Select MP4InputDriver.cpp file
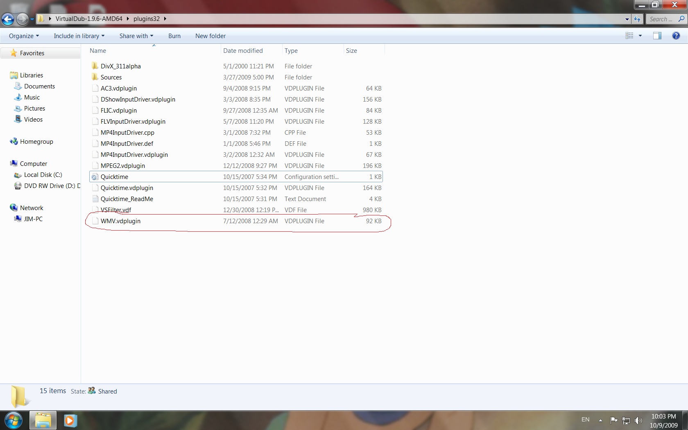 pos(236,133)
